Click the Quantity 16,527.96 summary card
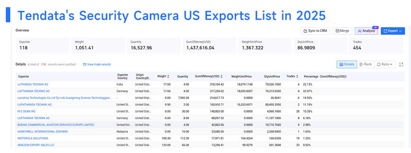 tap(153, 46)
